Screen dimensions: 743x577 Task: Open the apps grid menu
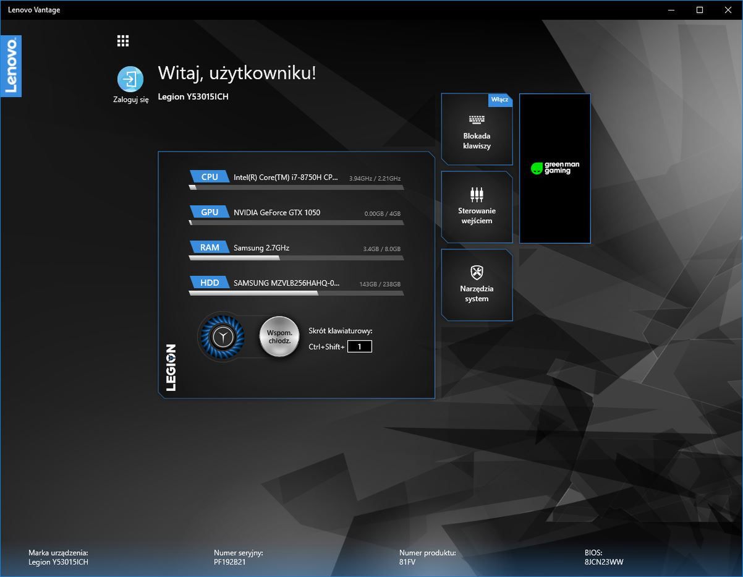(122, 40)
